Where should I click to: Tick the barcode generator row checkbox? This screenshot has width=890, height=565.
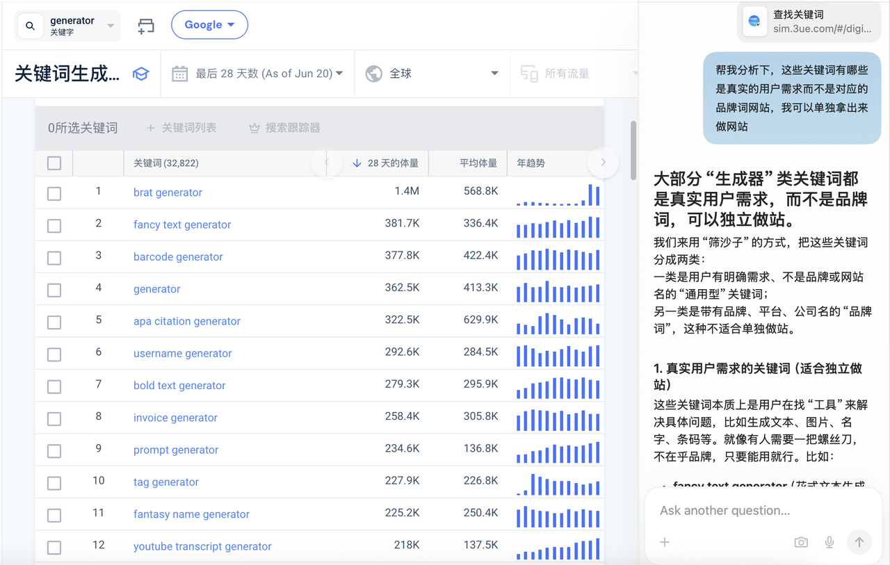[54, 258]
